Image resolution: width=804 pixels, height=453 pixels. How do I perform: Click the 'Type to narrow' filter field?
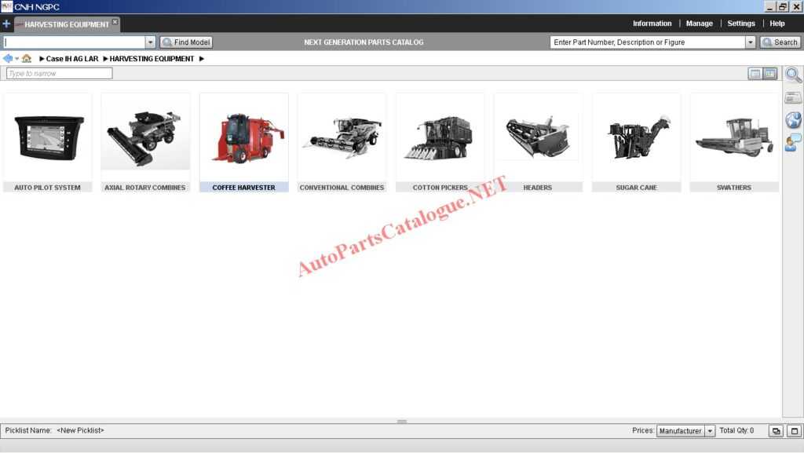[x=59, y=74]
